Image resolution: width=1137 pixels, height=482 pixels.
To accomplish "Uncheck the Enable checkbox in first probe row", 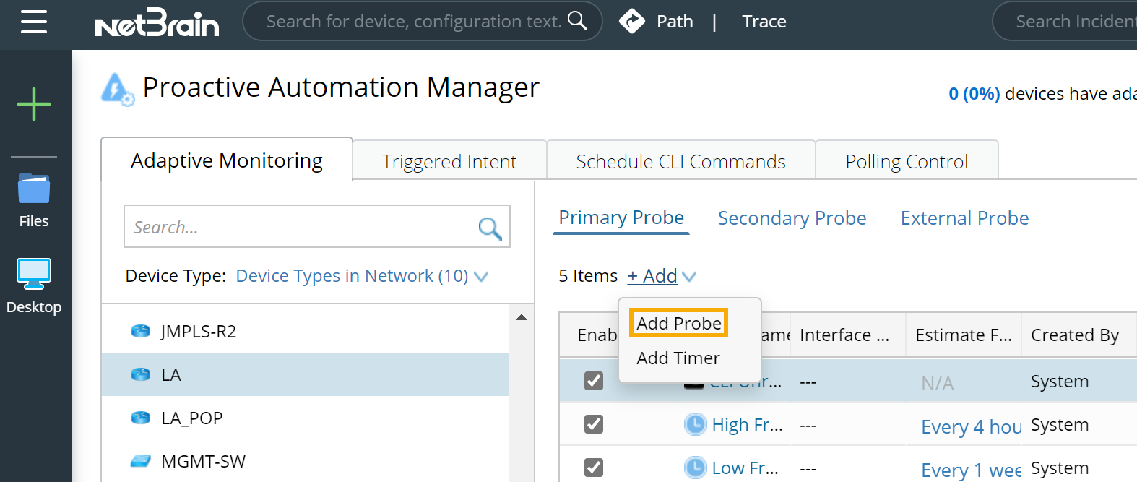I will (x=594, y=381).
